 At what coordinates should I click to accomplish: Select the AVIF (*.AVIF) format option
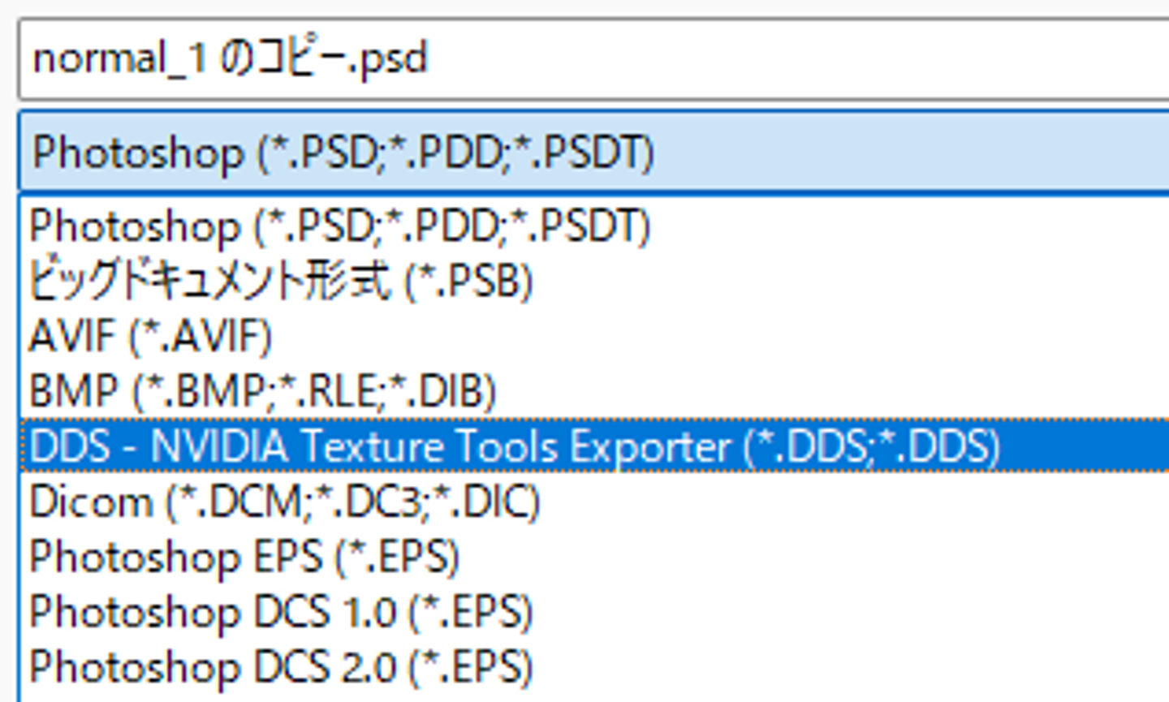[x=151, y=337]
